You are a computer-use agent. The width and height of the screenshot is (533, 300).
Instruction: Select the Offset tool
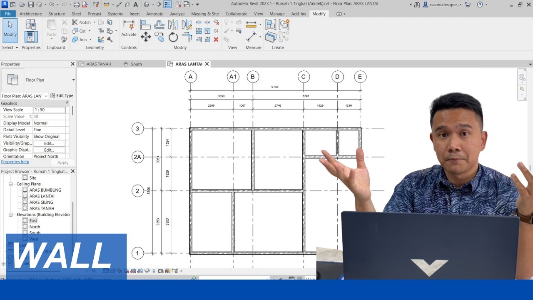point(159,25)
